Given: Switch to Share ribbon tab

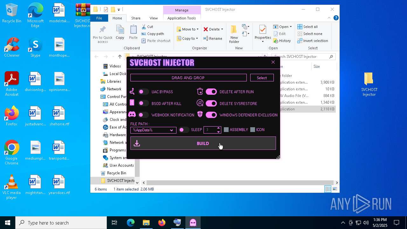Looking at the screenshot, I should (136, 18).
